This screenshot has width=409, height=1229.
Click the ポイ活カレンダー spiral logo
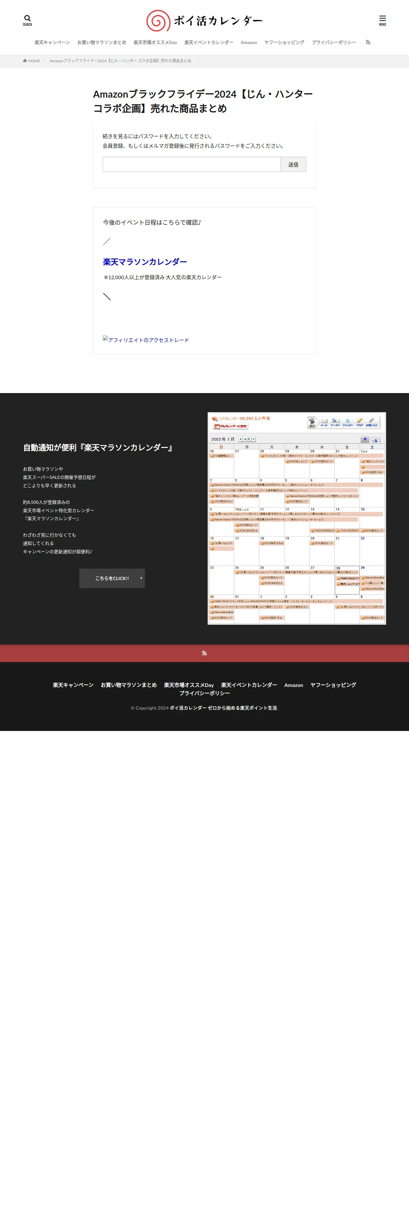204,20
